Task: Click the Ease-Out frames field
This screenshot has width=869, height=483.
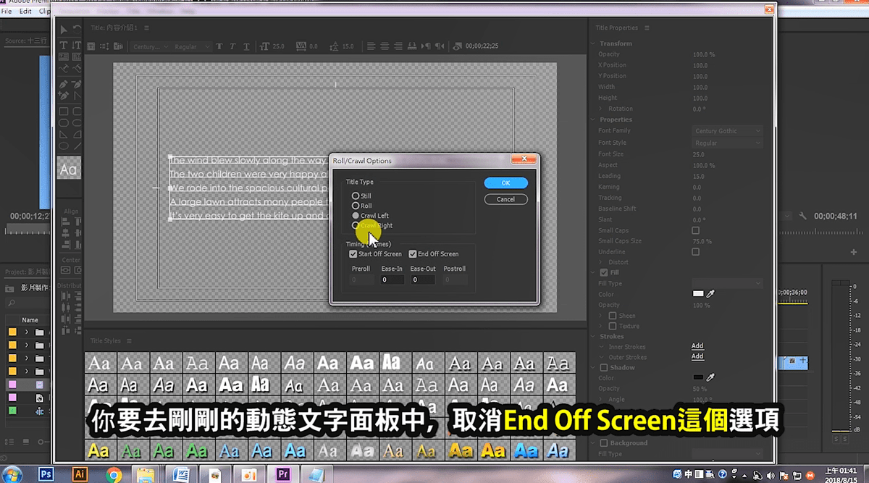Action: [x=422, y=280]
